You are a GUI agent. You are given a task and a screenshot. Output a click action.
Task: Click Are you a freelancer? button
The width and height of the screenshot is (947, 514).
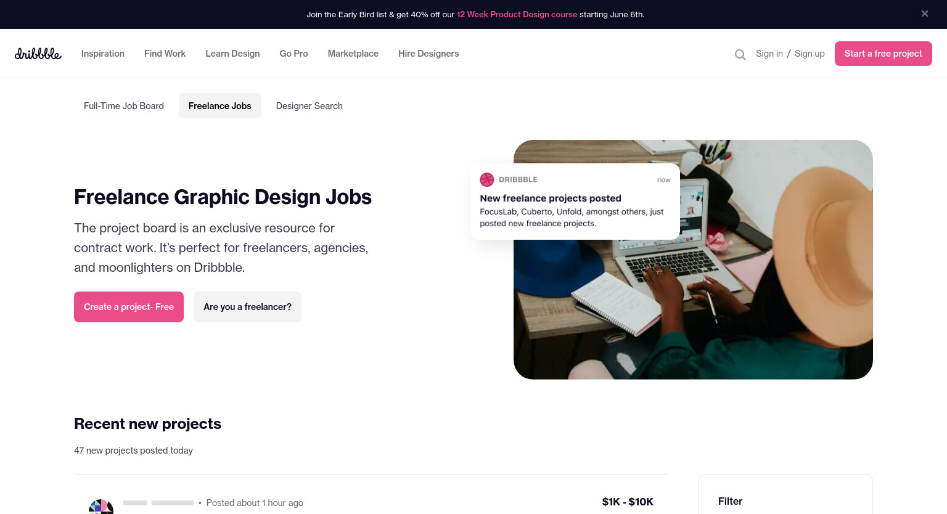(247, 307)
